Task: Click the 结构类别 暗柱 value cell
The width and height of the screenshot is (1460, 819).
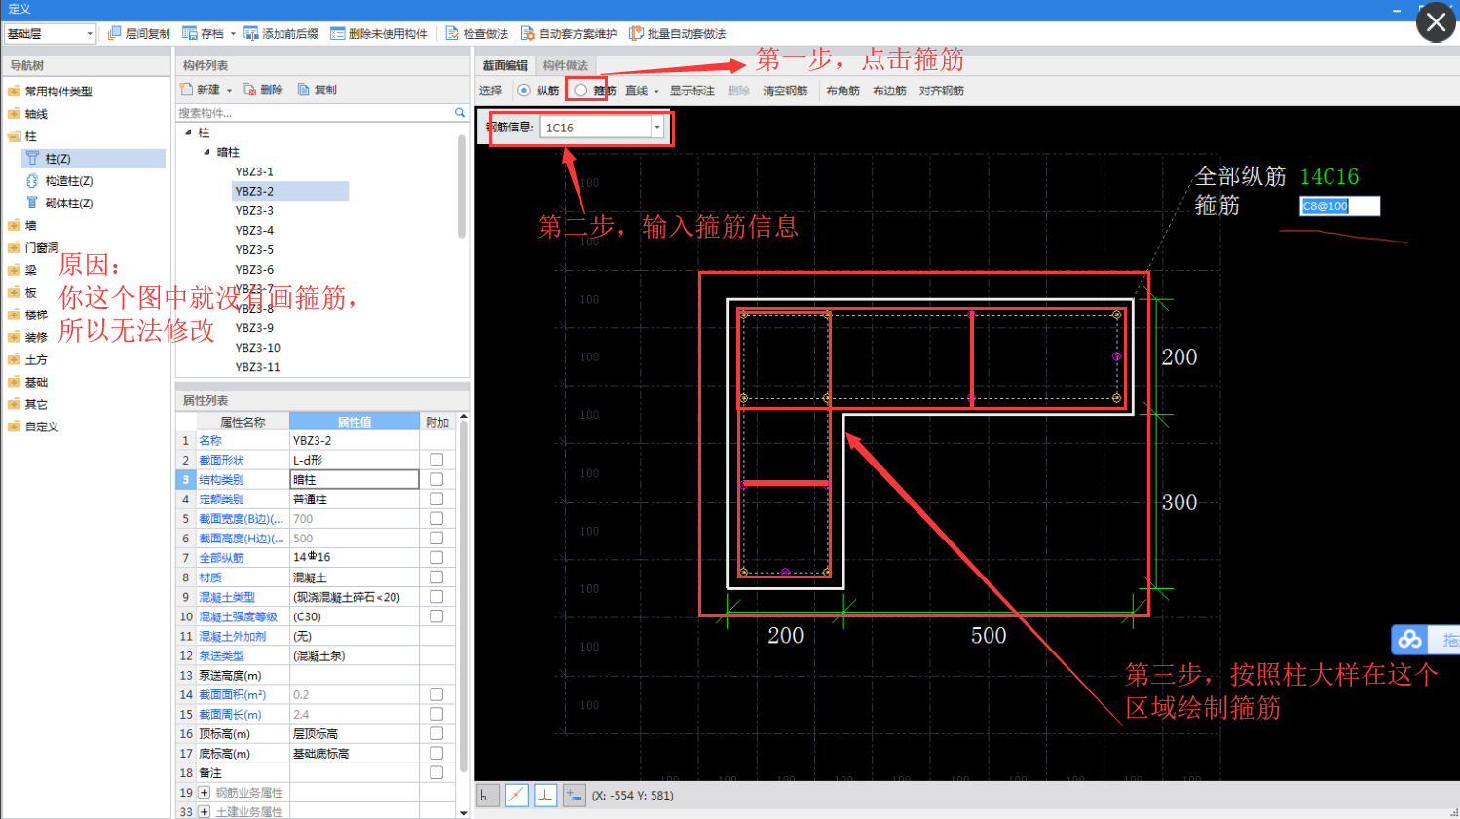Action: pos(355,479)
